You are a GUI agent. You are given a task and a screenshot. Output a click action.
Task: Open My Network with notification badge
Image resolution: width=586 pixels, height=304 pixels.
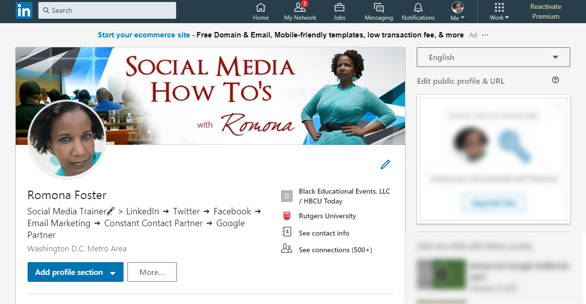[x=300, y=11]
